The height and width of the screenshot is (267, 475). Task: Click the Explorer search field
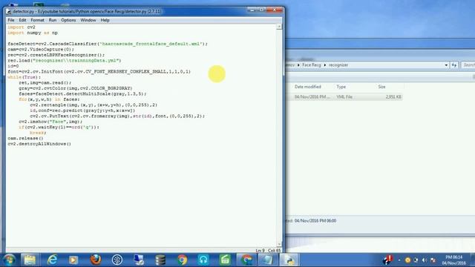pos(468,65)
